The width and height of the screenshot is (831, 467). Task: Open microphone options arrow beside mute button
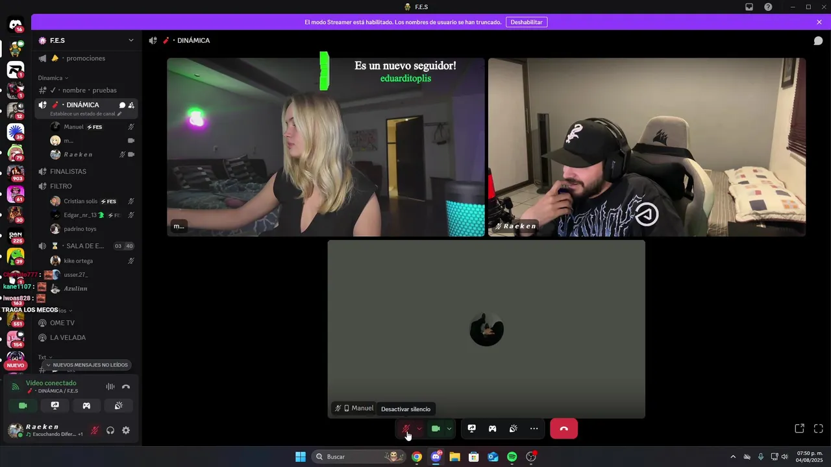[x=419, y=429]
